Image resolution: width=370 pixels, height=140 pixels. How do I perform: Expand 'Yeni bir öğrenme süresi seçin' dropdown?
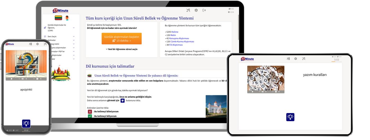pyautogui.click(x=122, y=49)
